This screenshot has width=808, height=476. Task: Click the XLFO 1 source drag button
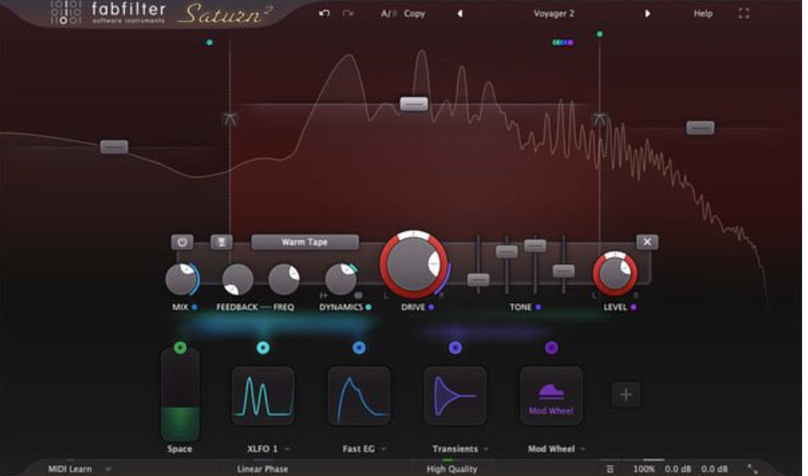pos(263,348)
